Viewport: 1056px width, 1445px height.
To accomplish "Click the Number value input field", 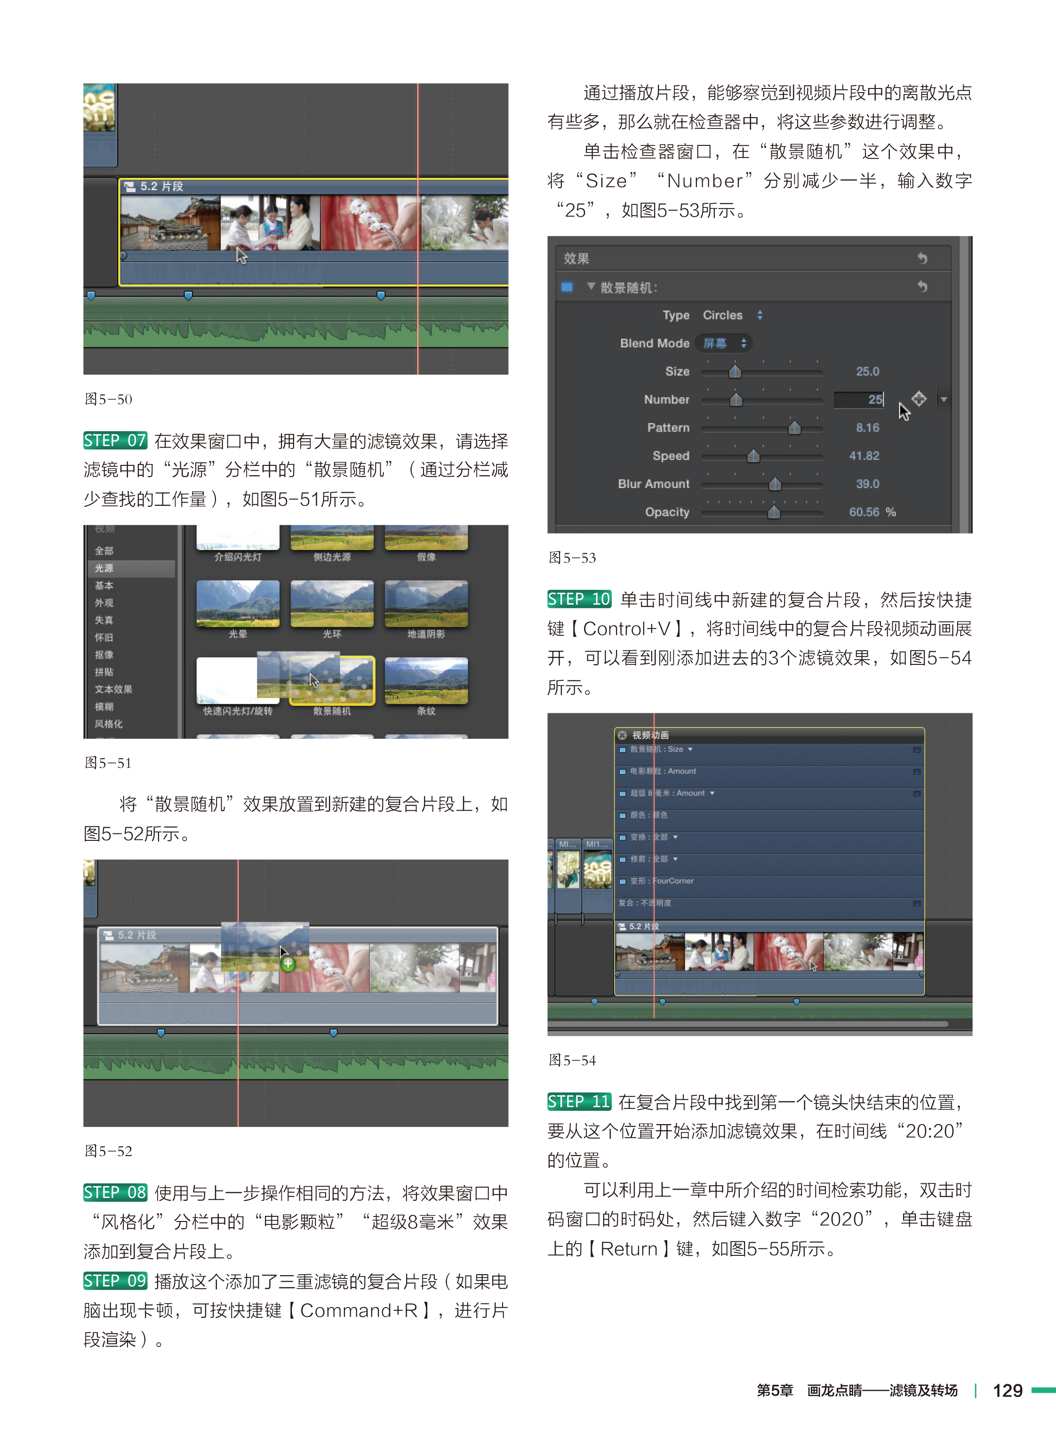I will point(858,399).
